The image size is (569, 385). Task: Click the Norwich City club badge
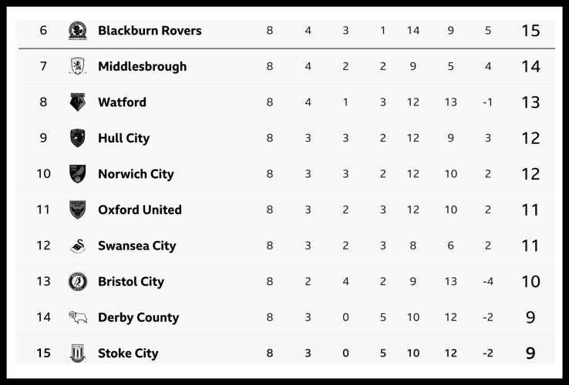[77, 174]
